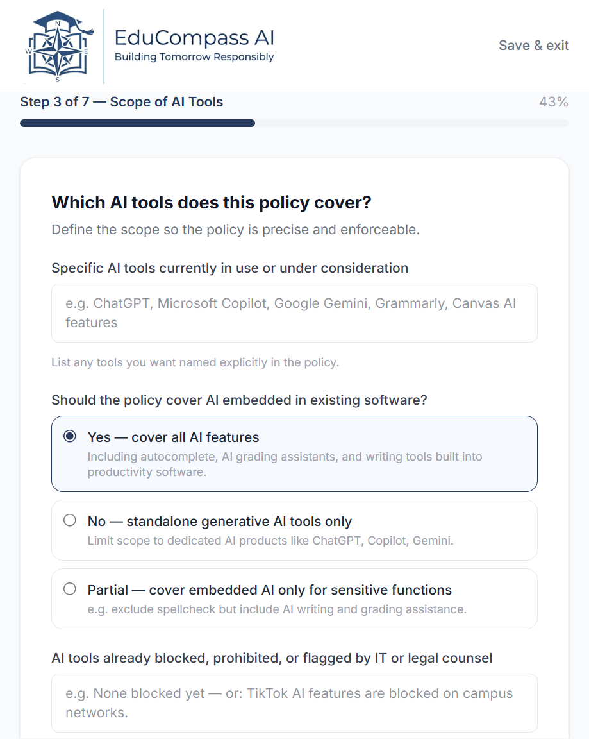The height and width of the screenshot is (739, 589).
Task: Click the Partial option card description text
Action: click(x=277, y=609)
